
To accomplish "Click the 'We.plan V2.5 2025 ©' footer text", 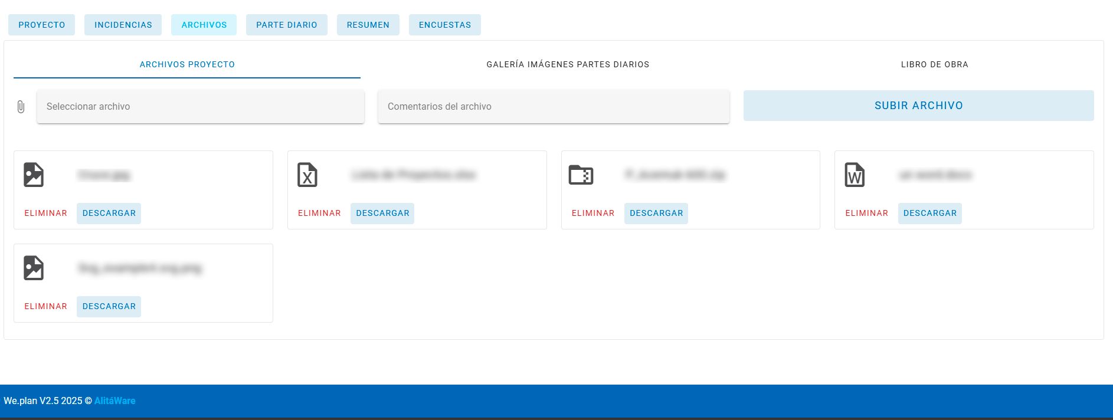I will [48, 401].
